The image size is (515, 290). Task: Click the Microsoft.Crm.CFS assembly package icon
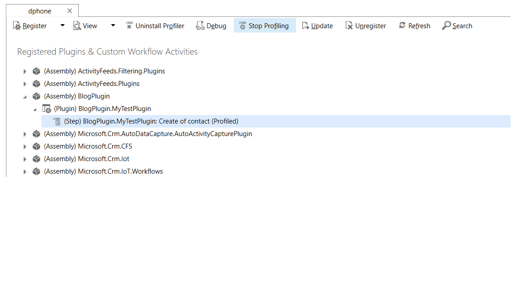tap(37, 146)
